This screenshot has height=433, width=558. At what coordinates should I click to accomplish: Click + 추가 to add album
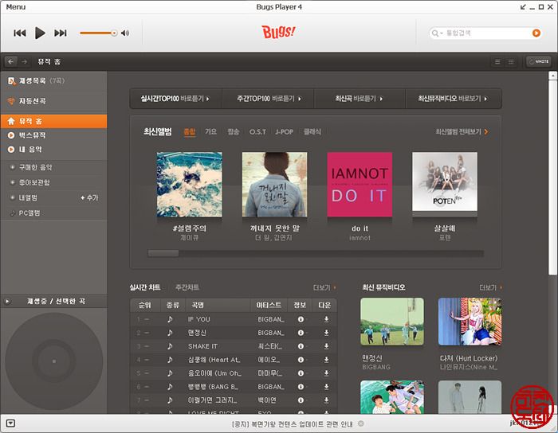click(89, 198)
